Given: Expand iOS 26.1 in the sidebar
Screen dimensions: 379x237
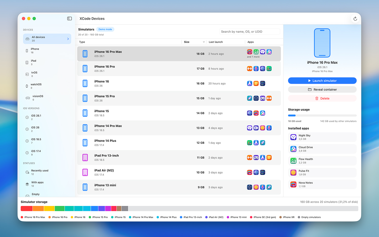Looking at the screenshot, I should click(27, 117).
